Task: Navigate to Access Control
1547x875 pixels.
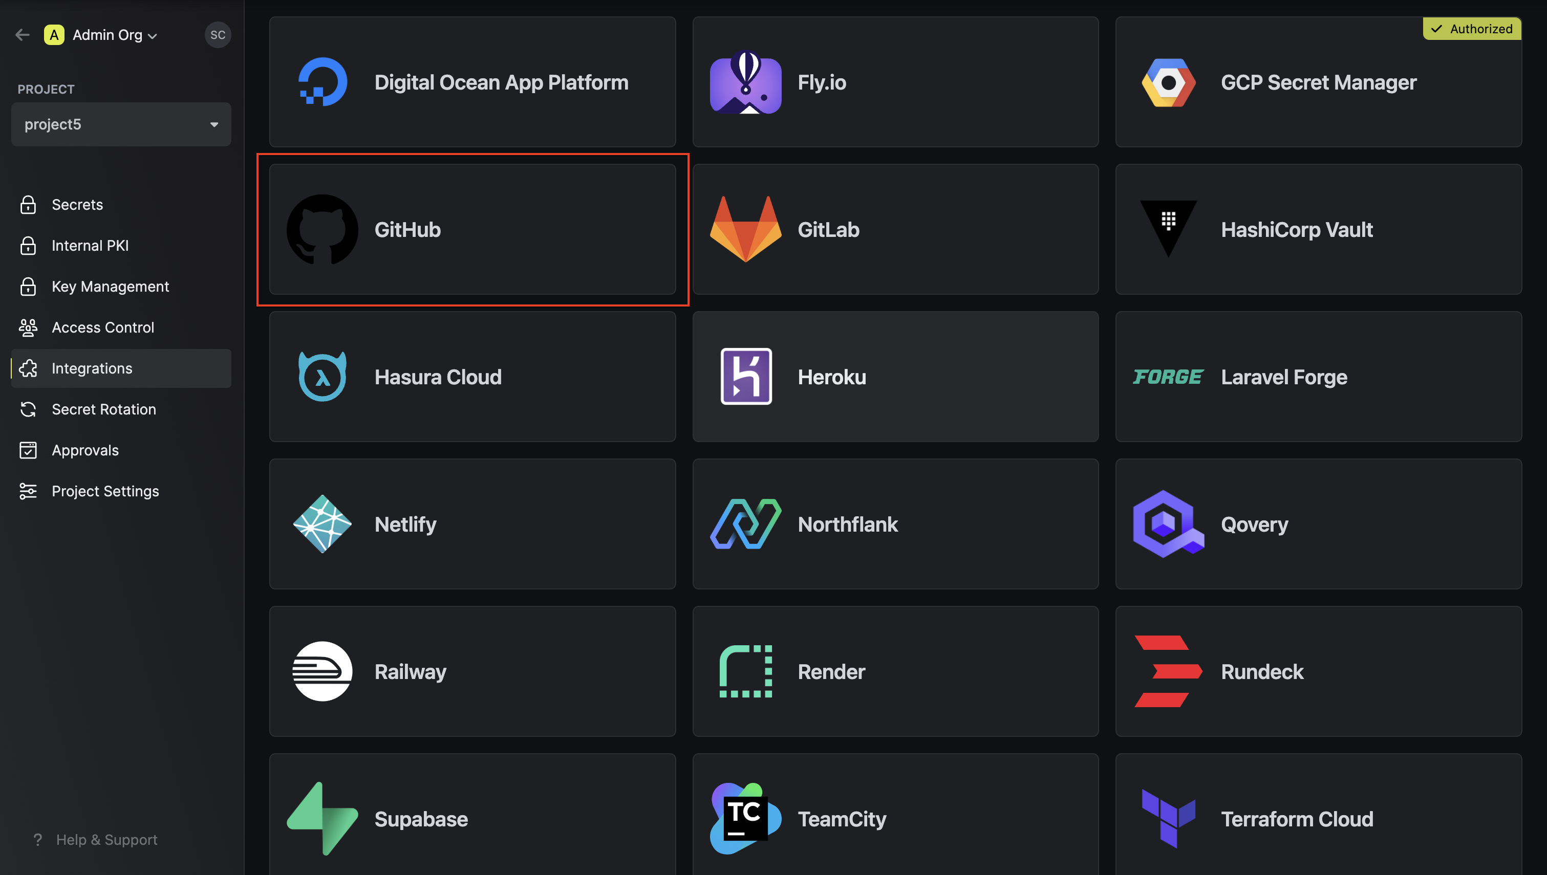Action: tap(121, 327)
